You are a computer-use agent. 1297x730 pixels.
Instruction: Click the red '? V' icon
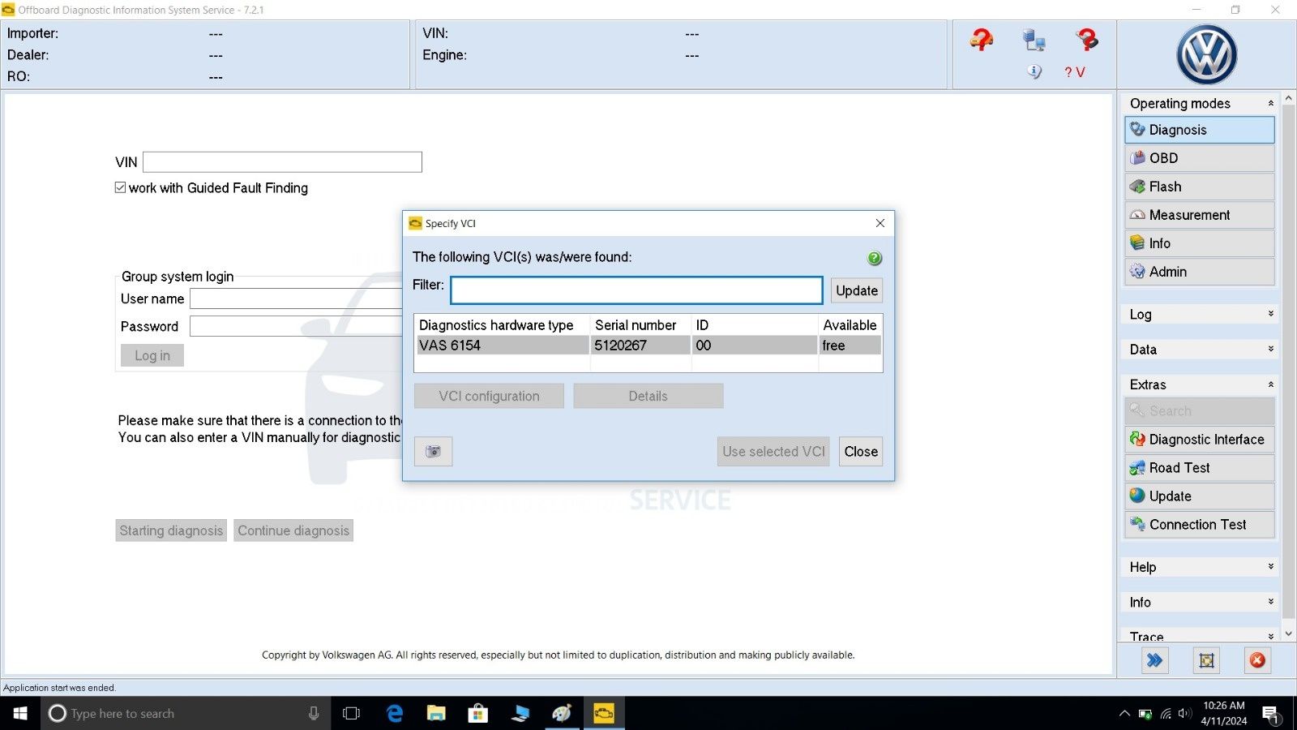pyautogui.click(x=1074, y=72)
